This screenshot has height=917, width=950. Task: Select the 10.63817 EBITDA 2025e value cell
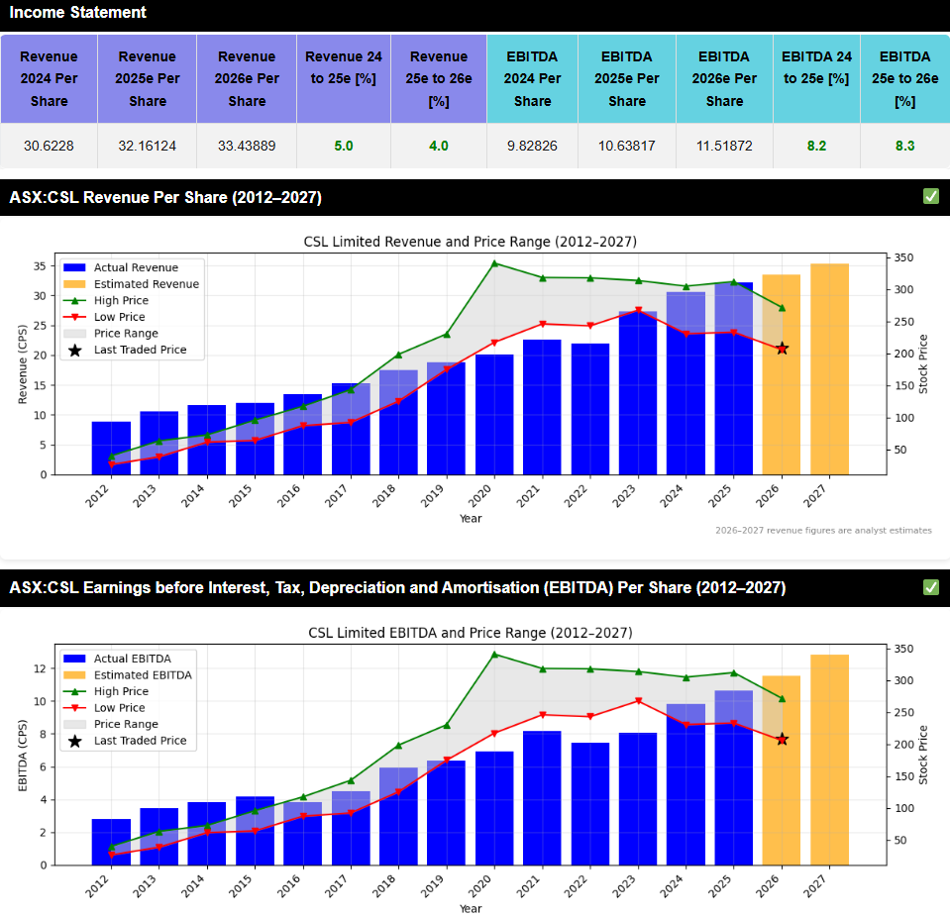[627, 146]
